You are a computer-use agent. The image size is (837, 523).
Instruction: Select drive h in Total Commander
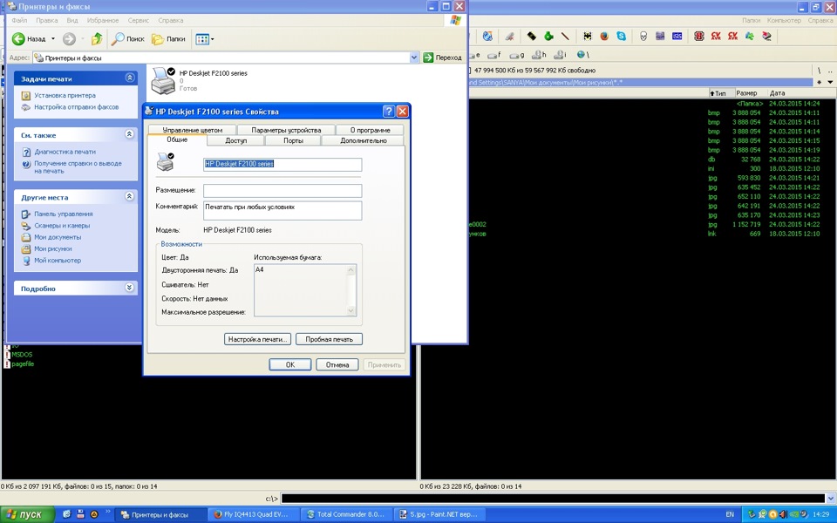pyautogui.click(x=539, y=54)
